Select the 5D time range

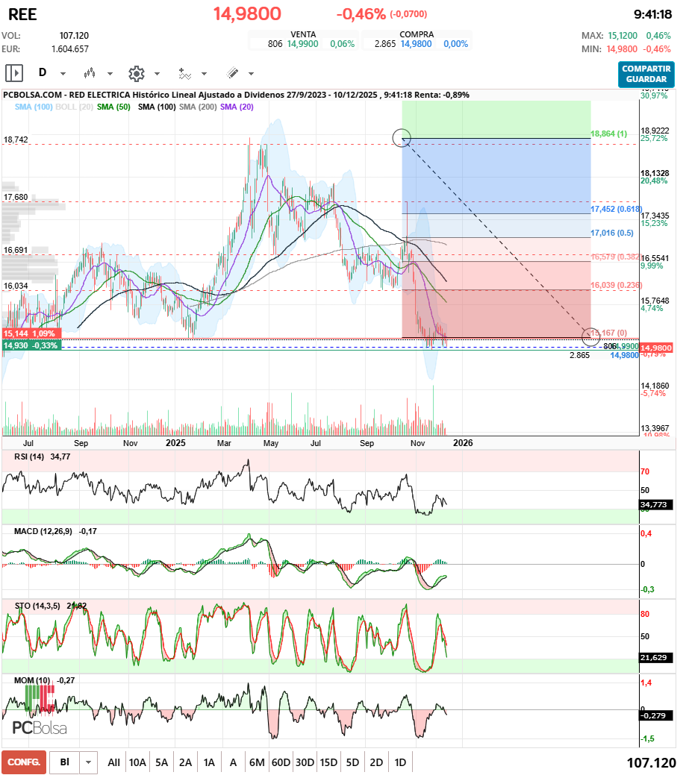pos(352,762)
